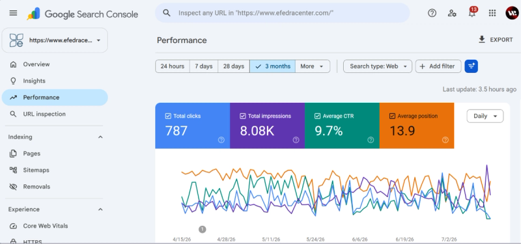Click the Add filter button label
Screen dimensions: 521x244
[442, 66]
